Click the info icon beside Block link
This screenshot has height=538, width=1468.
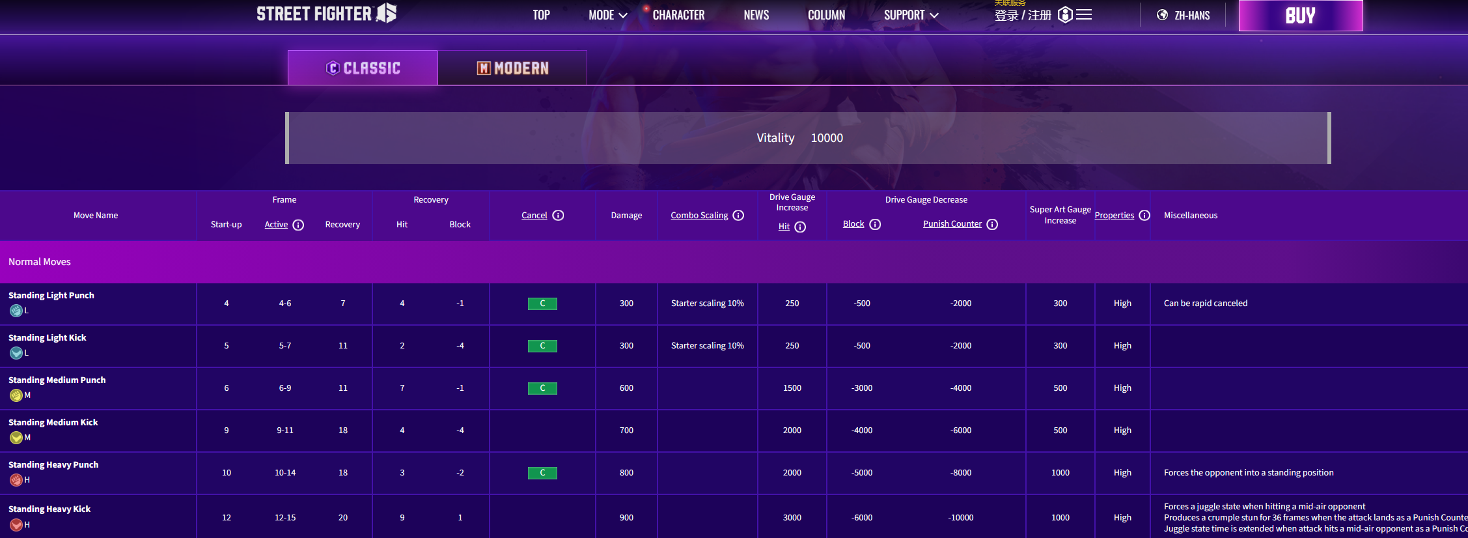coord(875,224)
